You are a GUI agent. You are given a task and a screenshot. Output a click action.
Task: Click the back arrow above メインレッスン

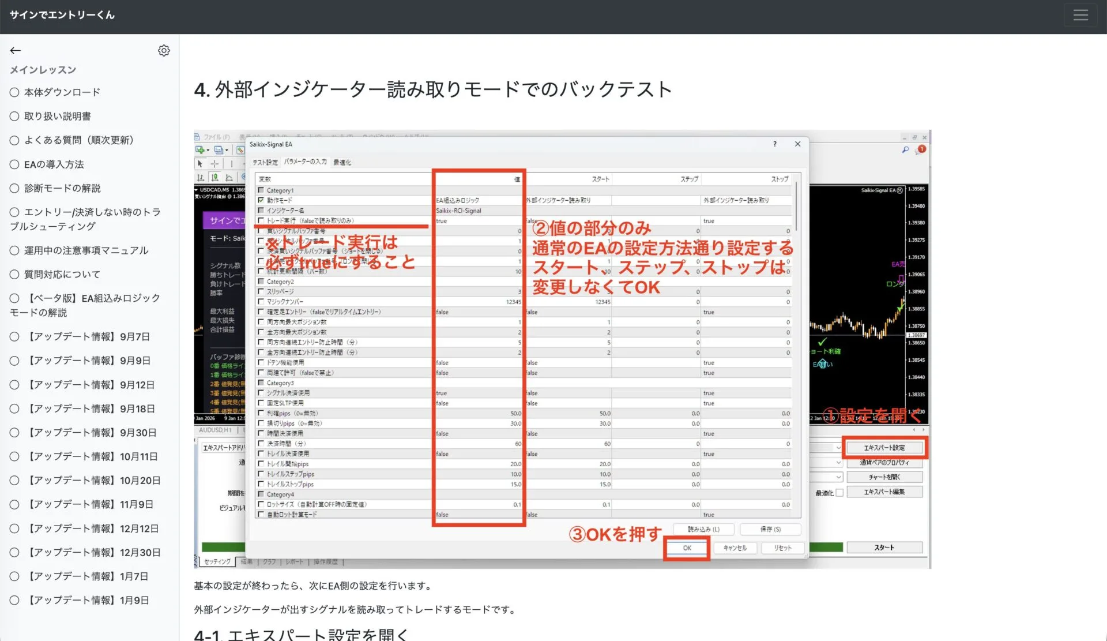[x=15, y=50]
